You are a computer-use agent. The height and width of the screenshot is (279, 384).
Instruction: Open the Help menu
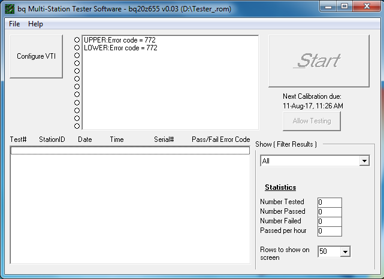coord(35,24)
